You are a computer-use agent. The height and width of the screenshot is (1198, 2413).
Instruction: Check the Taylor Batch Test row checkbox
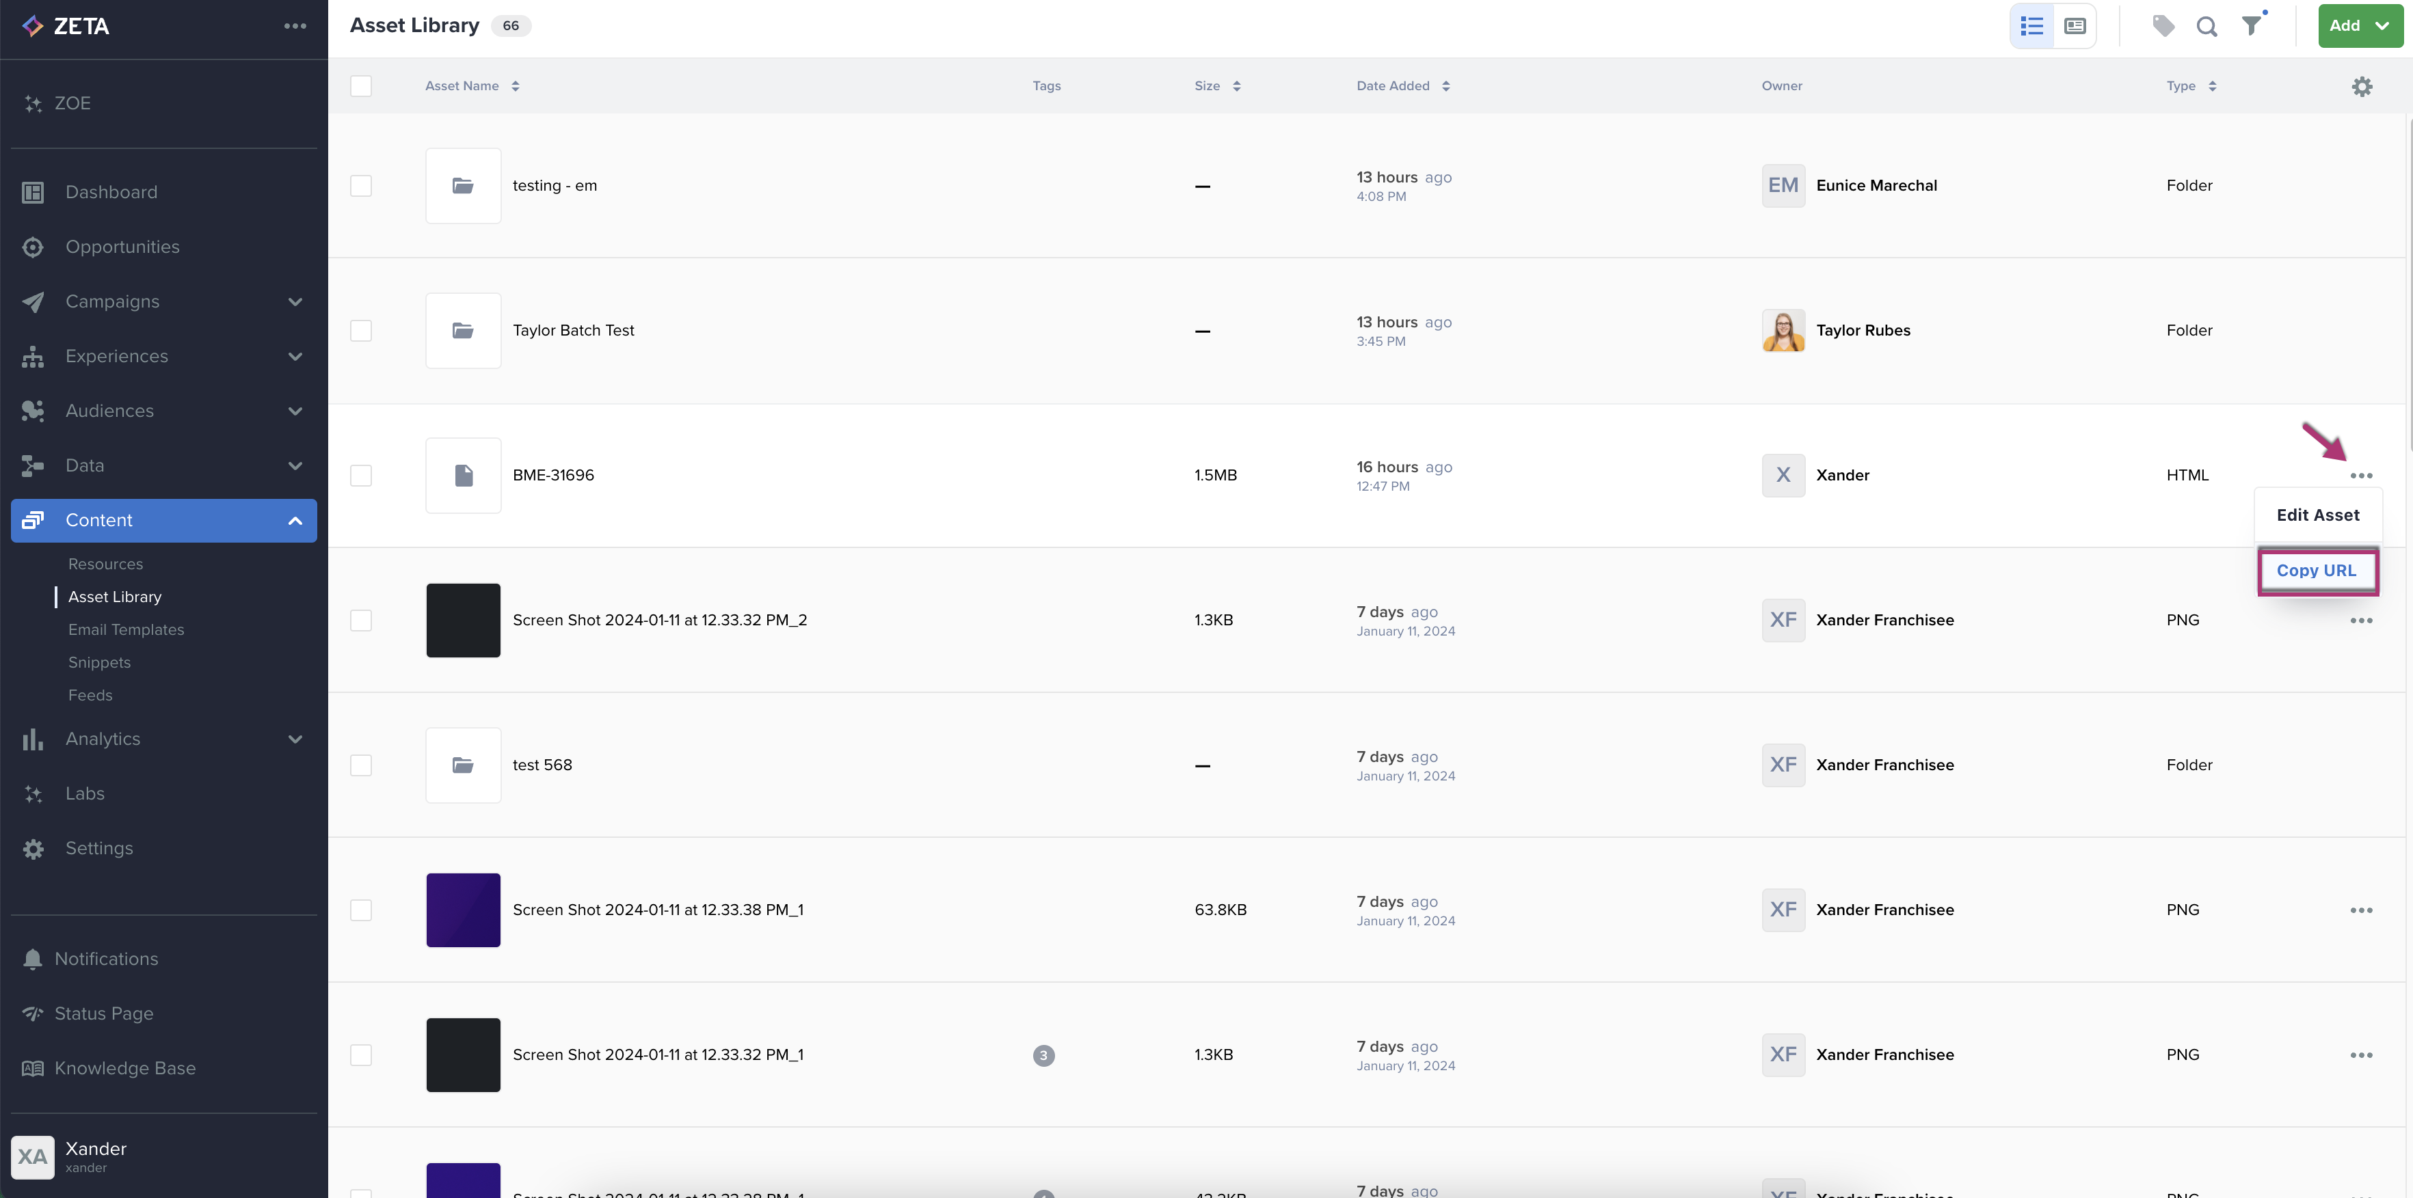point(360,330)
